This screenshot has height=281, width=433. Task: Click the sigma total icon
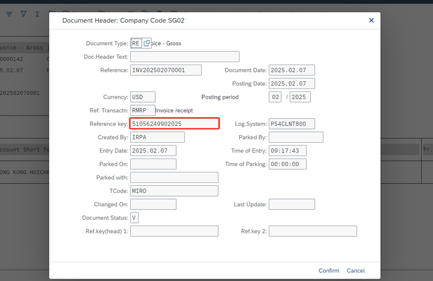tap(38, 14)
